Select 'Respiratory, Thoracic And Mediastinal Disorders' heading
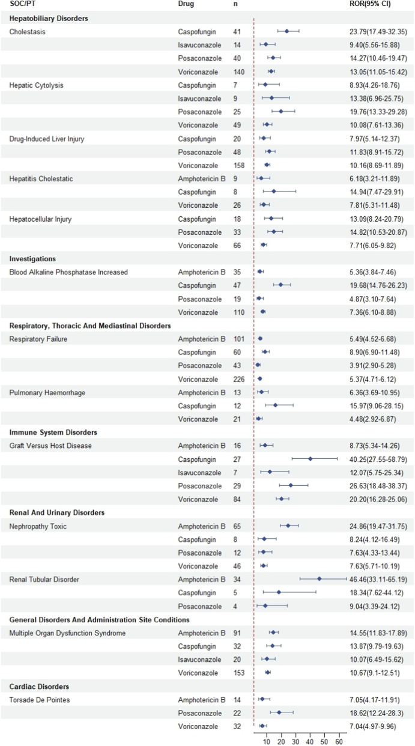 [91, 326]
